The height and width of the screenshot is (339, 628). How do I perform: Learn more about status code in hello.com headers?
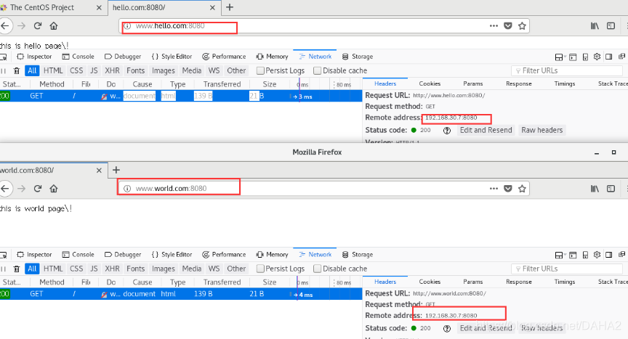point(447,131)
